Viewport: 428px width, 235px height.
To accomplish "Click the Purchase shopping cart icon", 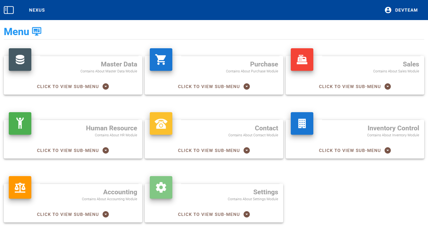I will pos(161,60).
